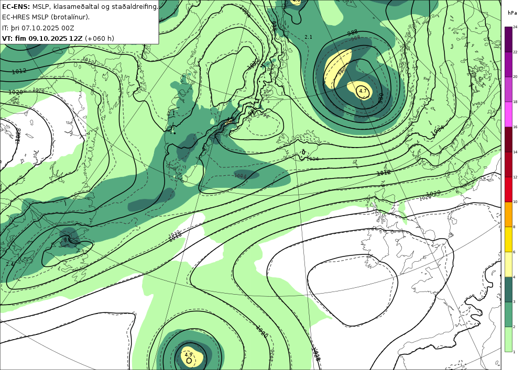Click the '16' tick label on color bar
This screenshot has width=524, height=370.
(515, 127)
